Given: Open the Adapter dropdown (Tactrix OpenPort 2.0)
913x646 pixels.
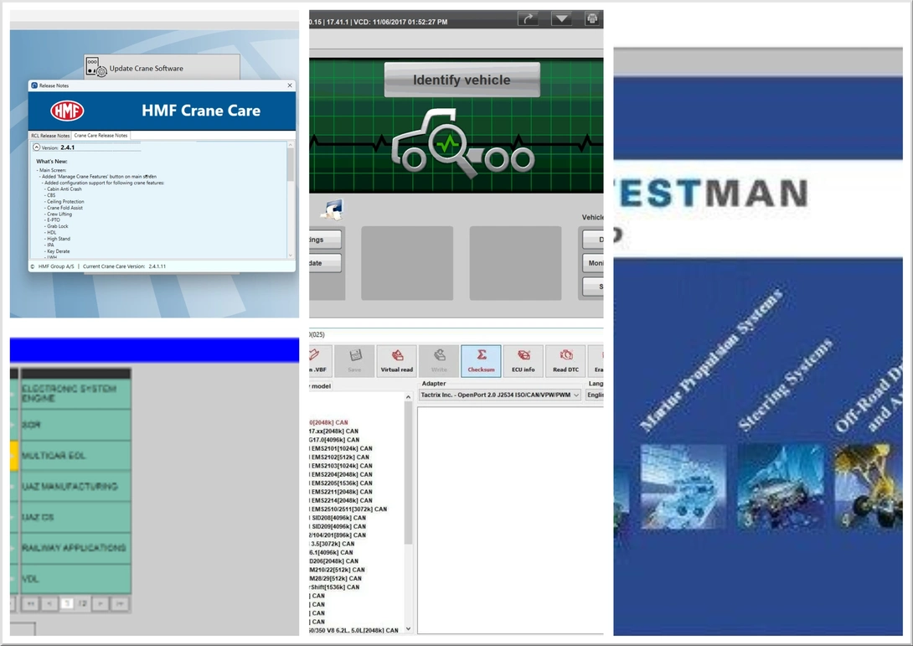Looking at the screenshot, I should coord(499,395).
